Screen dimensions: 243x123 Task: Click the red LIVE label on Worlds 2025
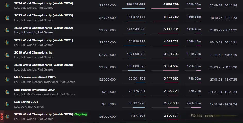point(2,116)
